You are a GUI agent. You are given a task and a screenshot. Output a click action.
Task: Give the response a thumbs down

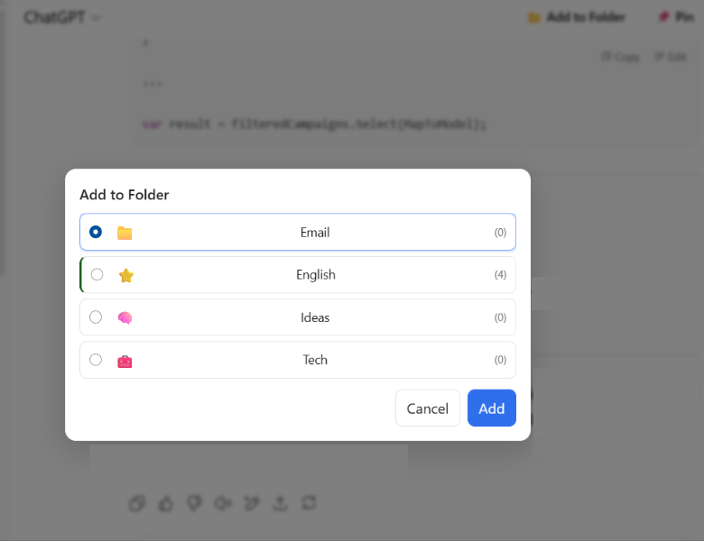click(x=194, y=503)
